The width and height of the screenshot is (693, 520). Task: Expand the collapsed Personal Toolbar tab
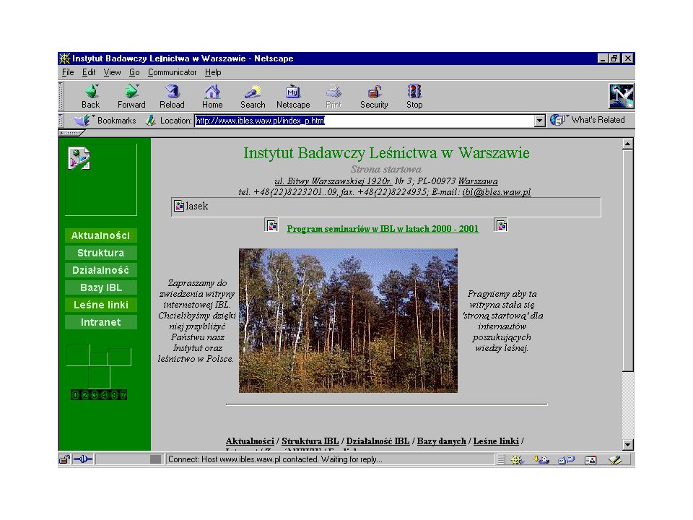click(x=71, y=133)
